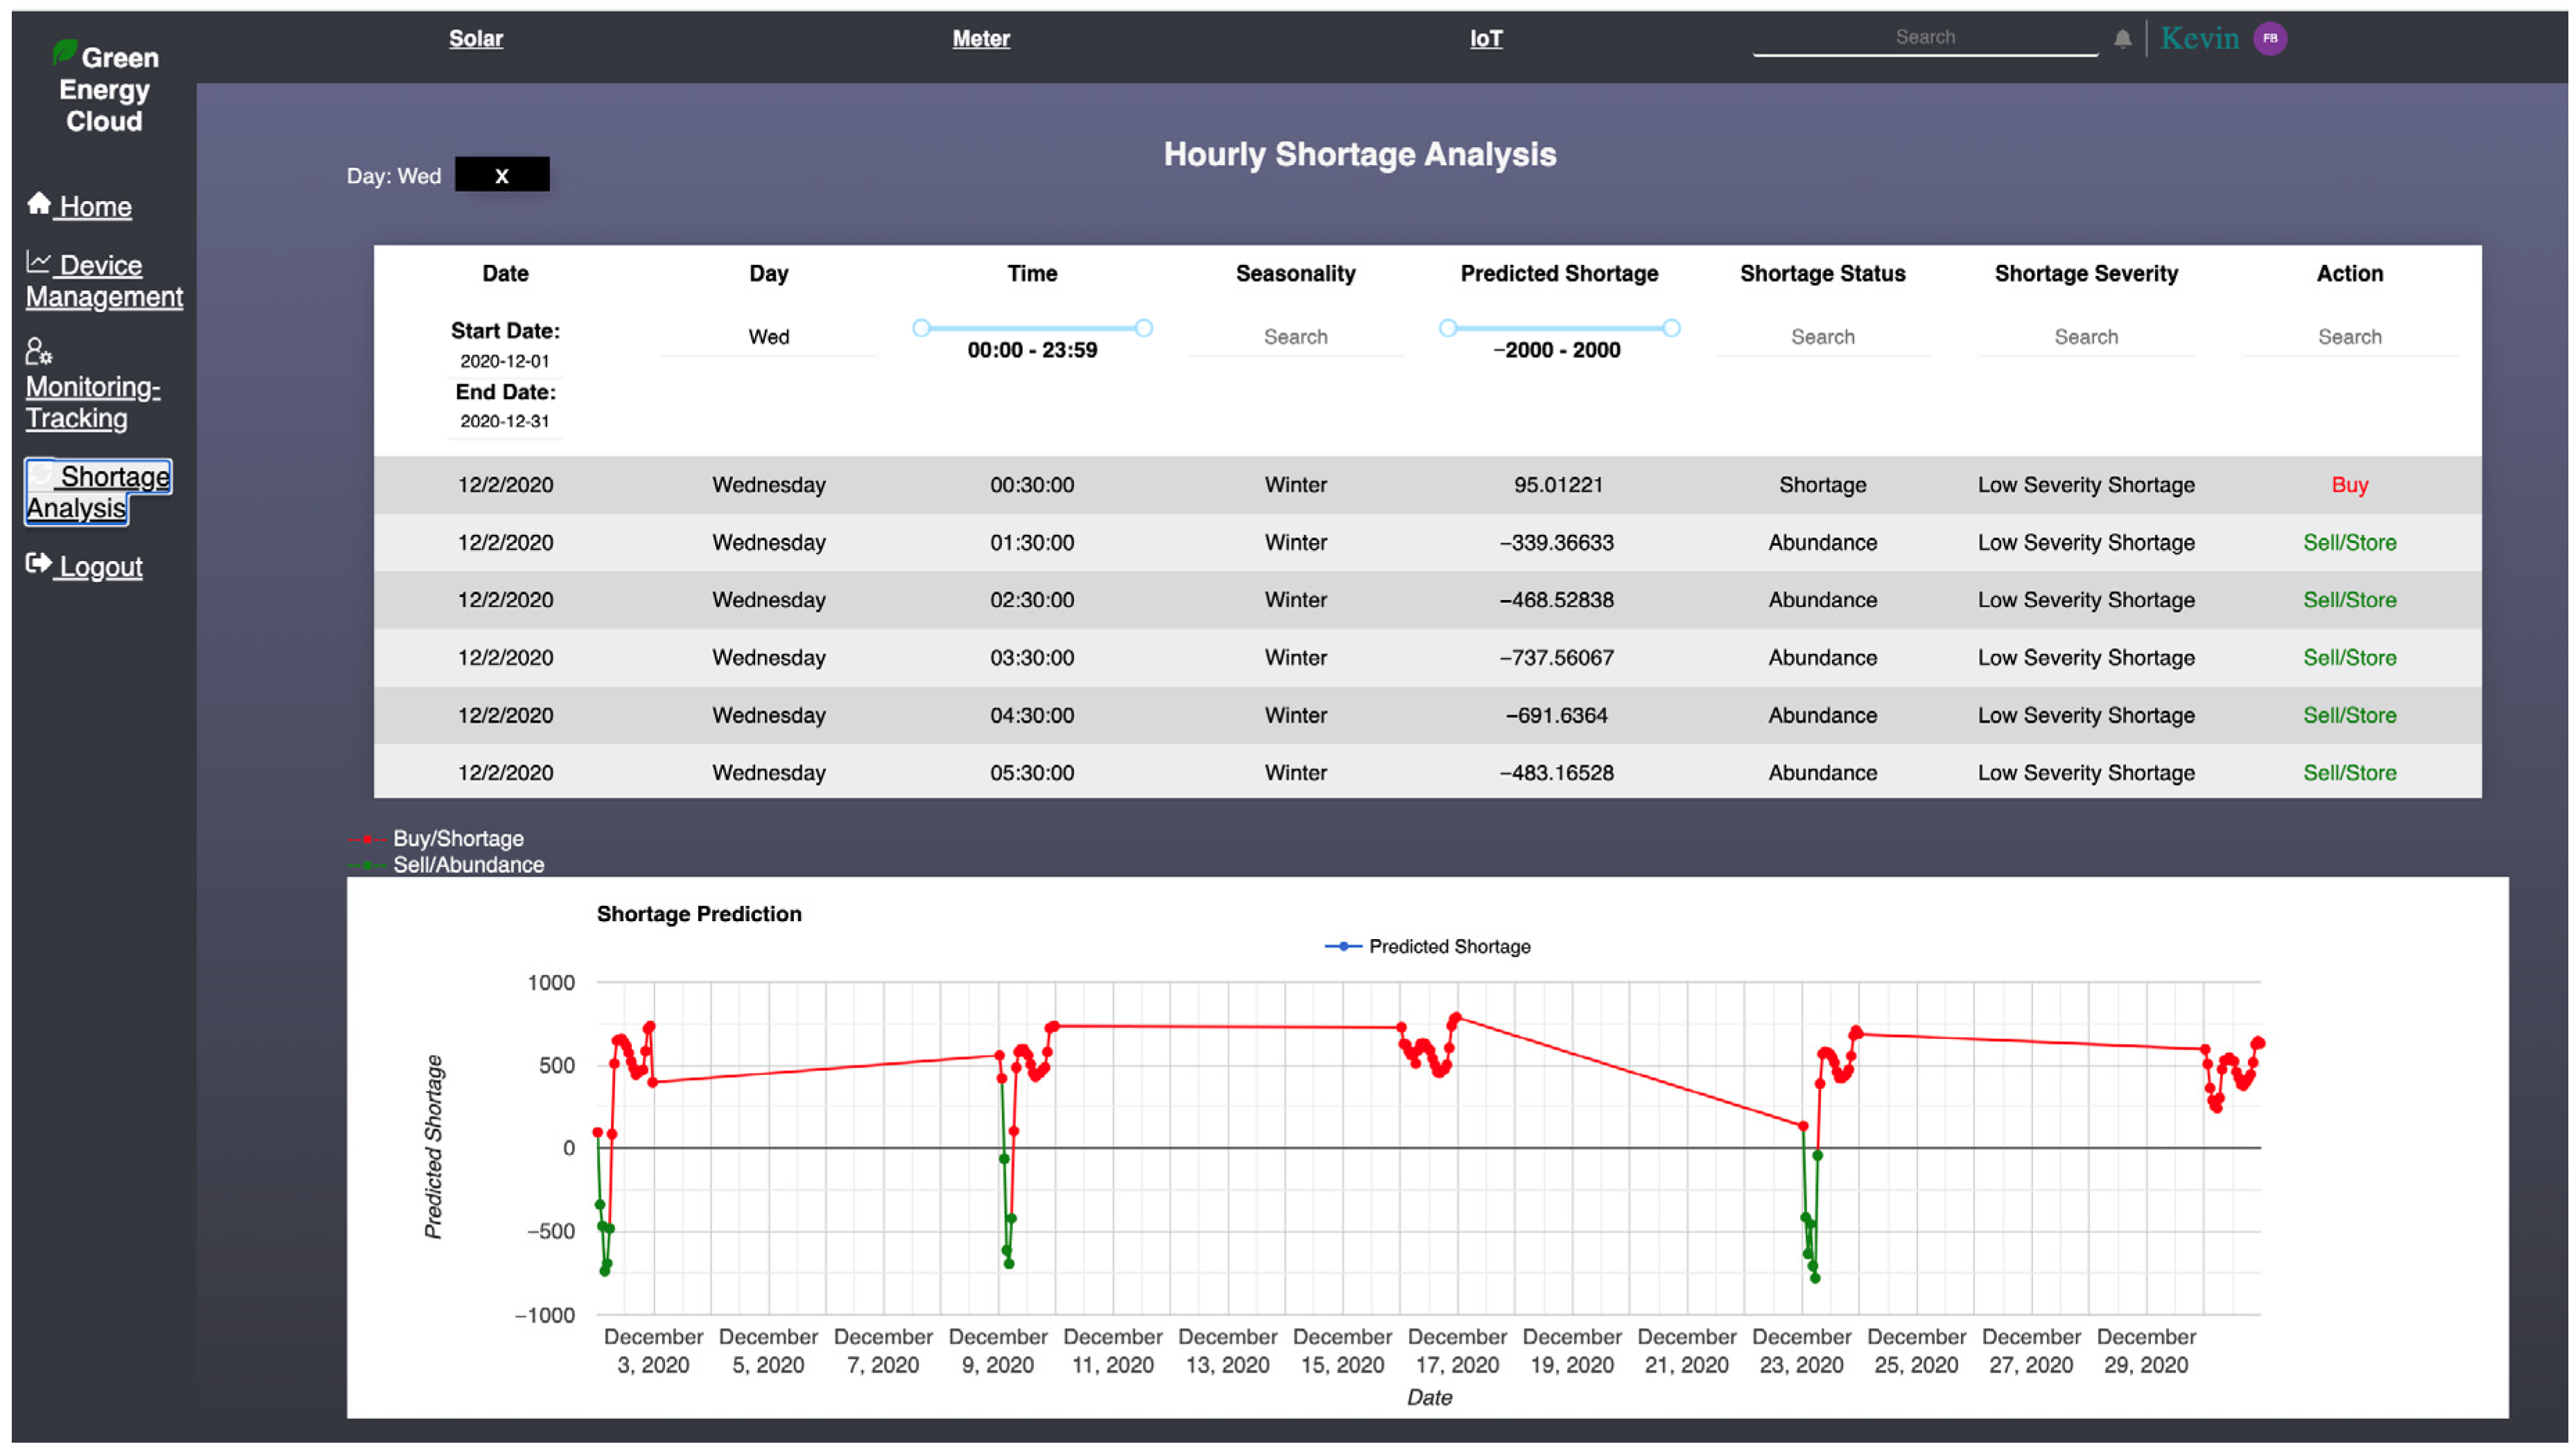Click the Shortage Severity column header

click(2086, 273)
